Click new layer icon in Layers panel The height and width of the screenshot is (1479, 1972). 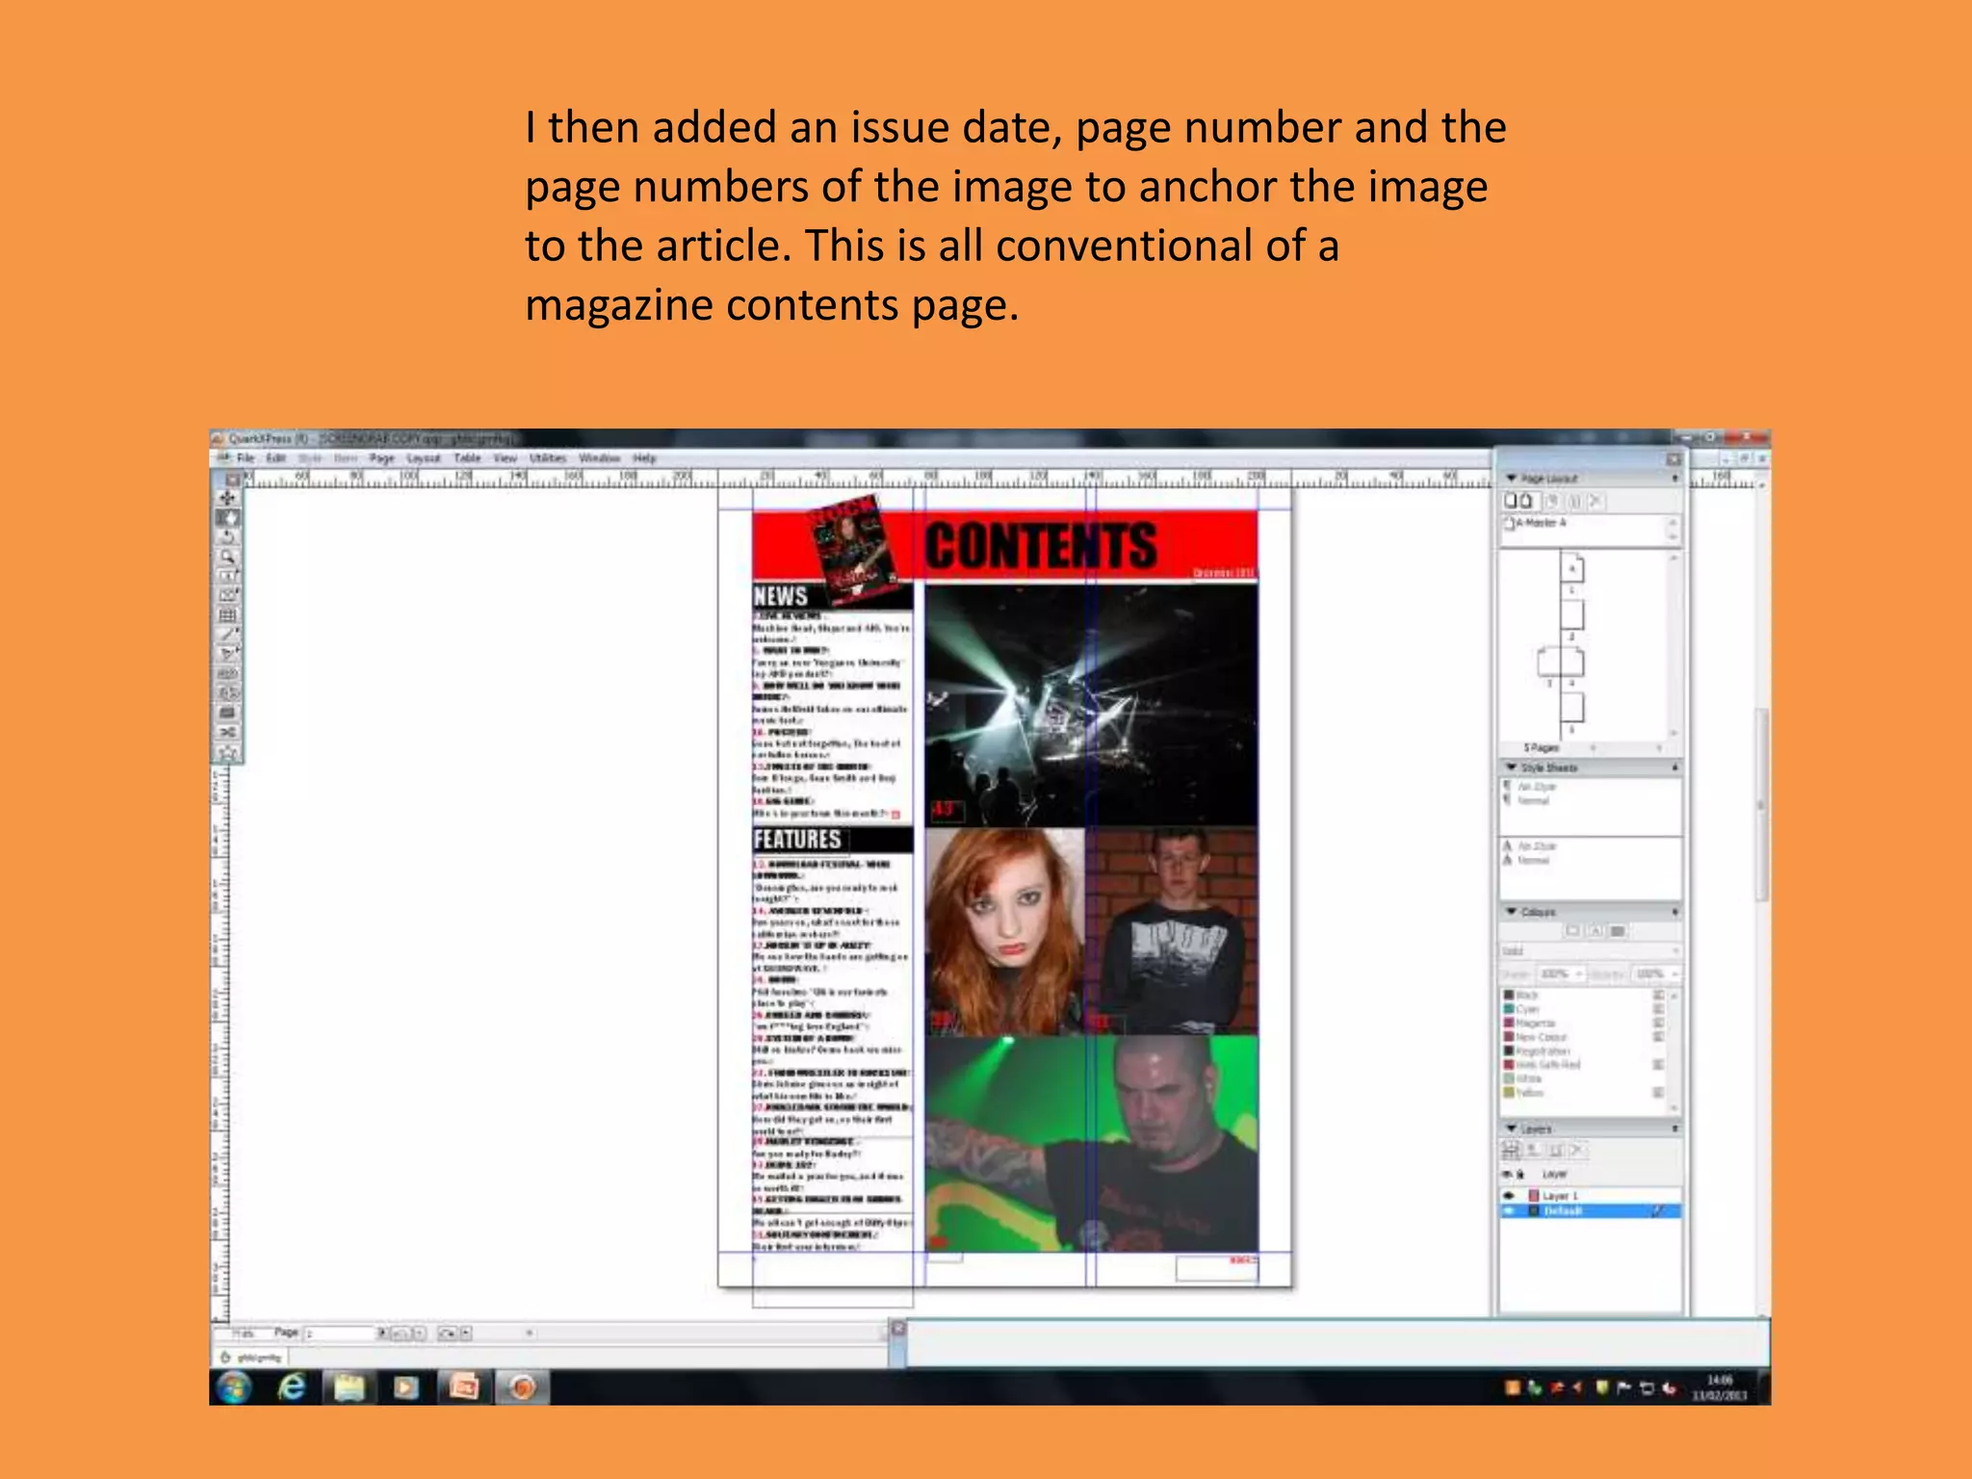click(1512, 1150)
